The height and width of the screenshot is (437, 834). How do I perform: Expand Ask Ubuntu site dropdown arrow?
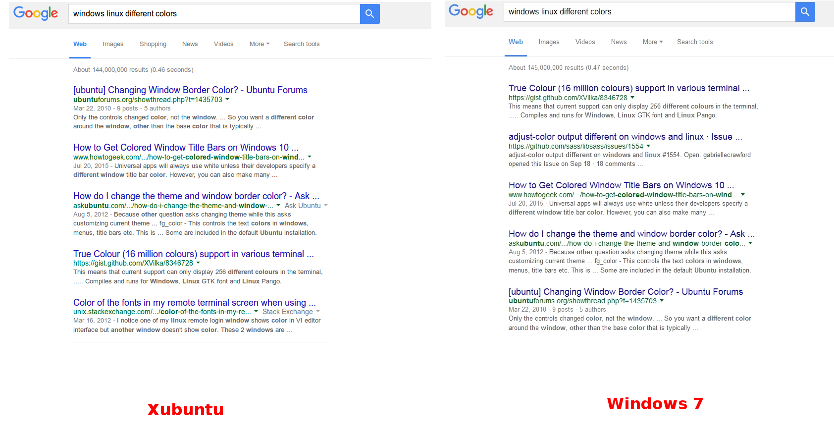click(x=326, y=205)
